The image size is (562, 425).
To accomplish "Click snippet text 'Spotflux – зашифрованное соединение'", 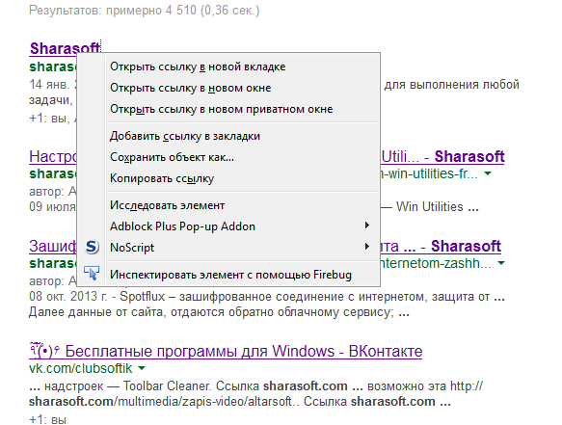I will click(230, 297).
